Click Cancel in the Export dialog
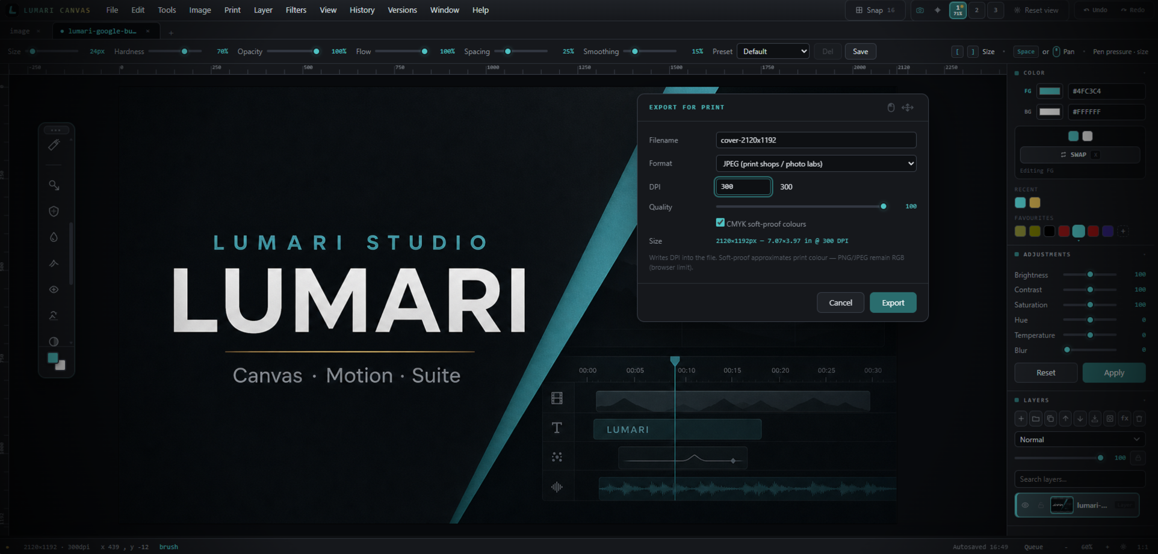1158x554 pixels. pos(840,303)
